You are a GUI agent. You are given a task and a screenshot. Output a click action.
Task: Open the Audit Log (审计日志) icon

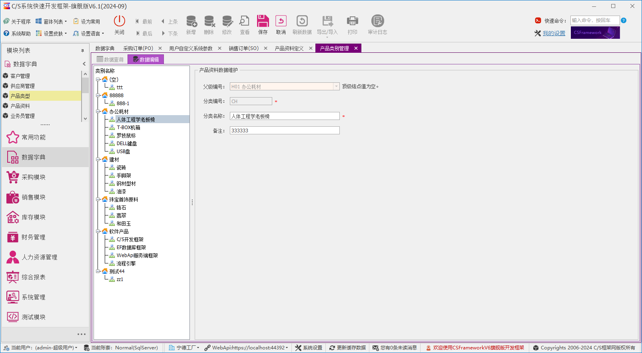click(377, 21)
